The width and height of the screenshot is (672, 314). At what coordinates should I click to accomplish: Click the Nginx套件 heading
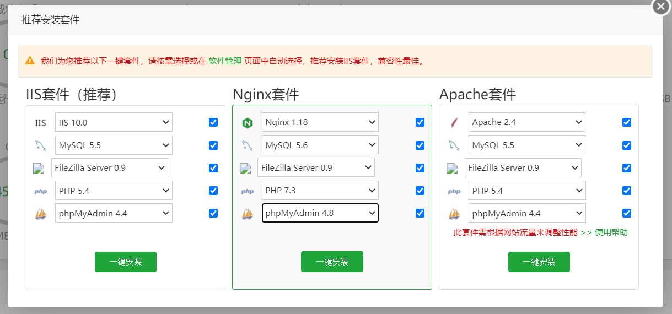coord(266,95)
